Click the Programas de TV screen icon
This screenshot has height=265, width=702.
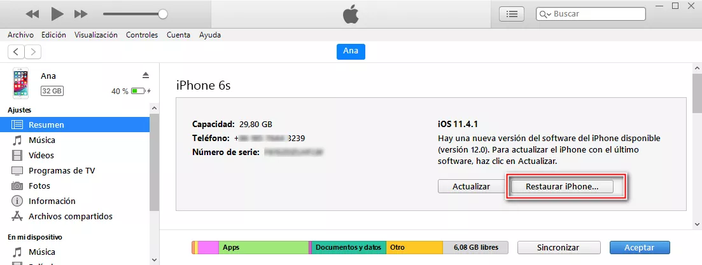click(x=17, y=171)
